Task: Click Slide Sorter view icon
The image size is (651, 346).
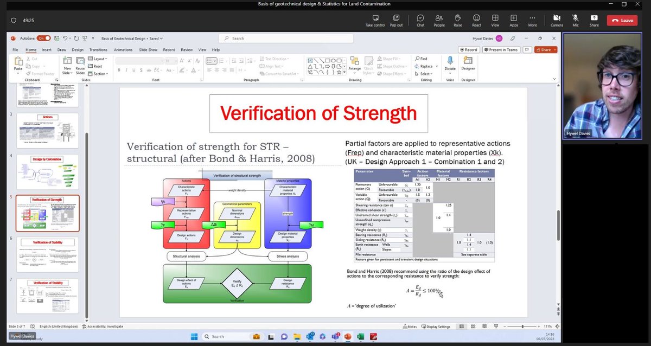Action: point(472,326)
